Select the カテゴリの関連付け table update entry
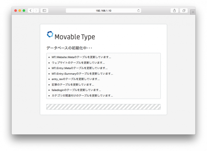The height and width of the screenshot is (151, 207). tap(82, 95)
